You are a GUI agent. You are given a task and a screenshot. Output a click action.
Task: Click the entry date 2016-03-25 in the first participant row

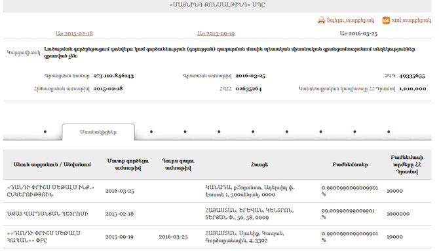click(x=119, y=191)
